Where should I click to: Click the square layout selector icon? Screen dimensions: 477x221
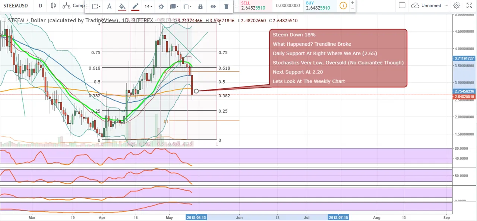tap(402, 6)
